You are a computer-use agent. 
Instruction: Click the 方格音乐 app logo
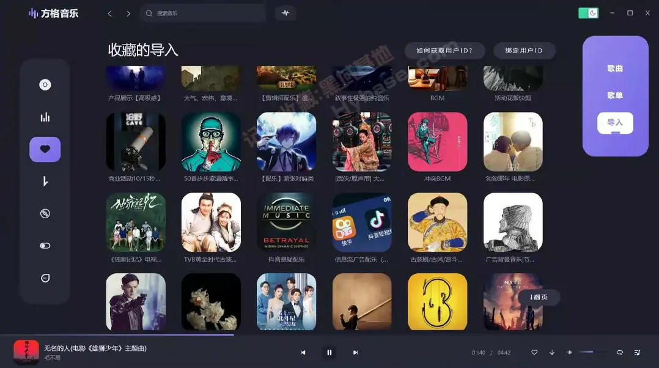pos(53,13)
